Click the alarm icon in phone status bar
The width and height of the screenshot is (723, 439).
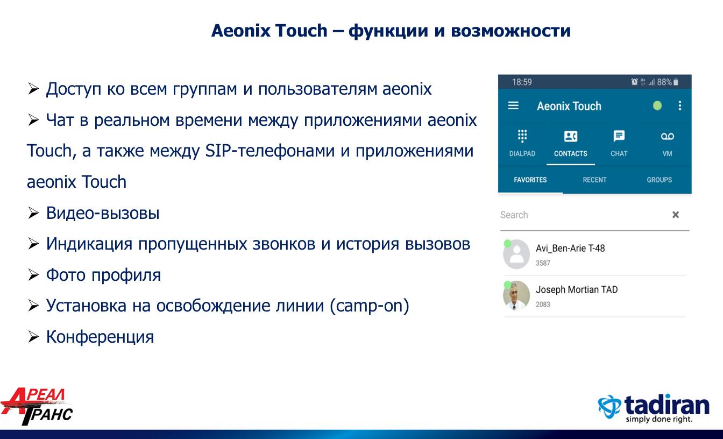coord(635,82)
